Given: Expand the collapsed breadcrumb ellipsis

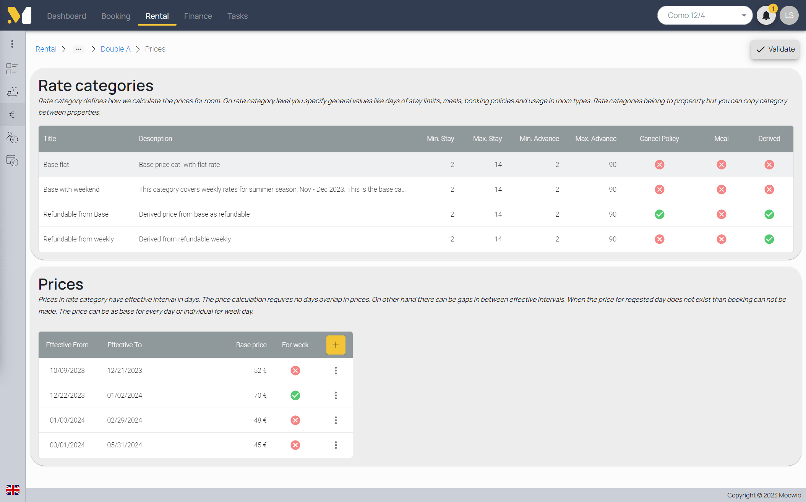Looking at the screenshot, I should point(79,49).
